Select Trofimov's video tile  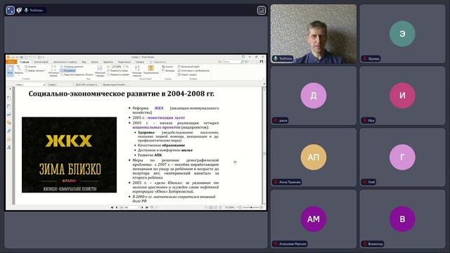coord(314,34)
